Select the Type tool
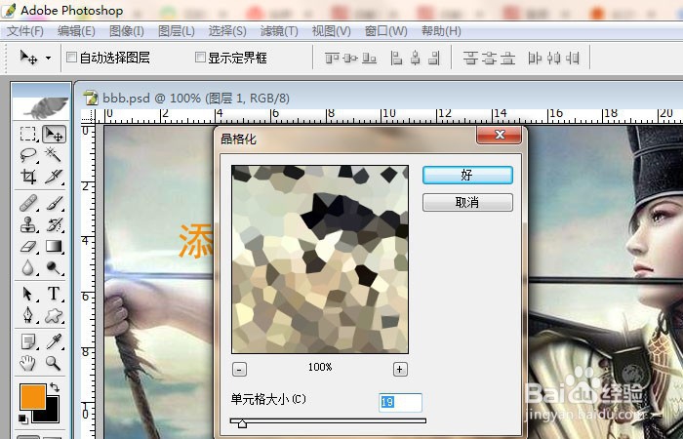Screen dimensions: 683x439 pos(54,294)
